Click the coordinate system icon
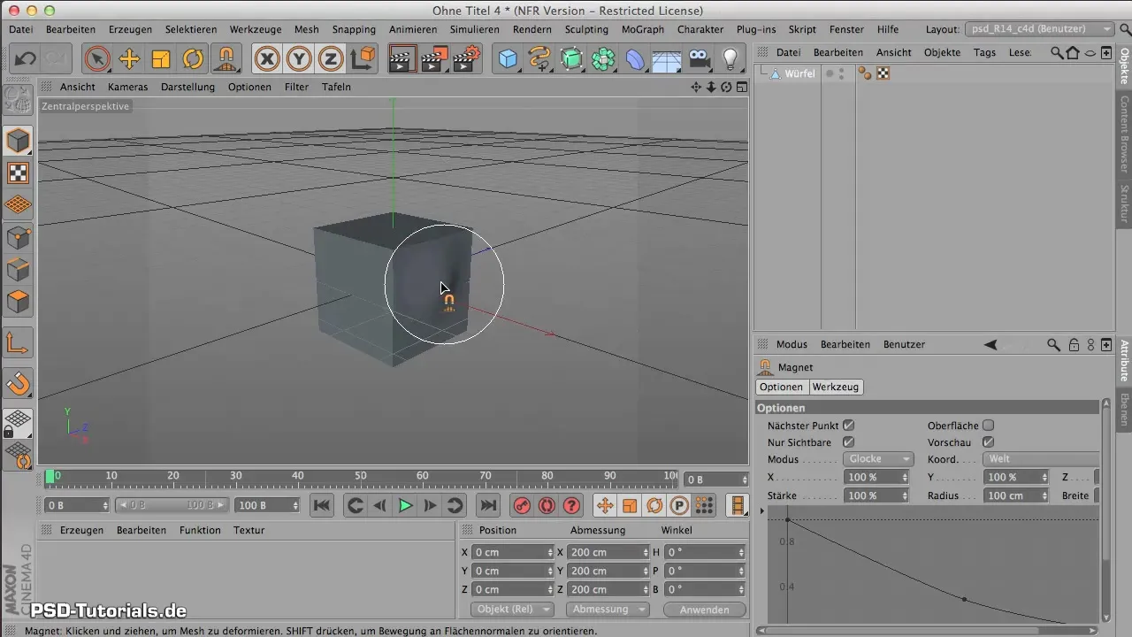The height and width of the screenshot is (637, 1132). click(363, 59)
